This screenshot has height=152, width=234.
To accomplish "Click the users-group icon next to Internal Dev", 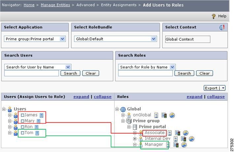I will pyautogui.click(x=191, y=139).
